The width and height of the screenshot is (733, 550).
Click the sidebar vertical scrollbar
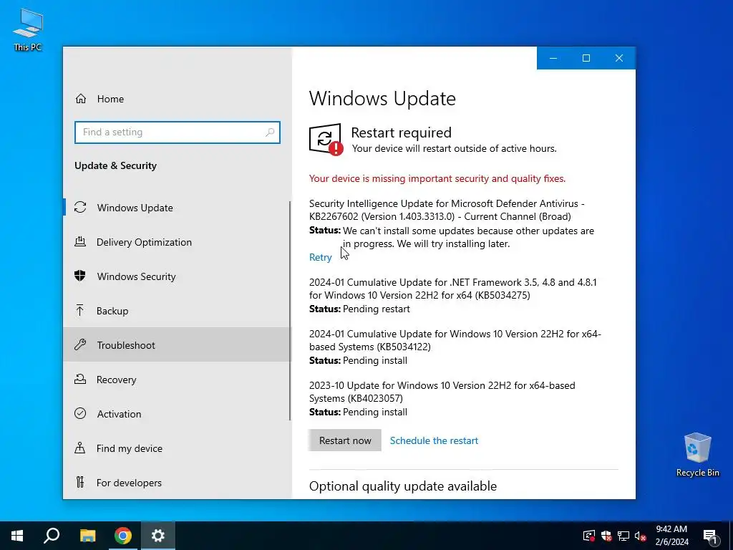click(290, 311)
